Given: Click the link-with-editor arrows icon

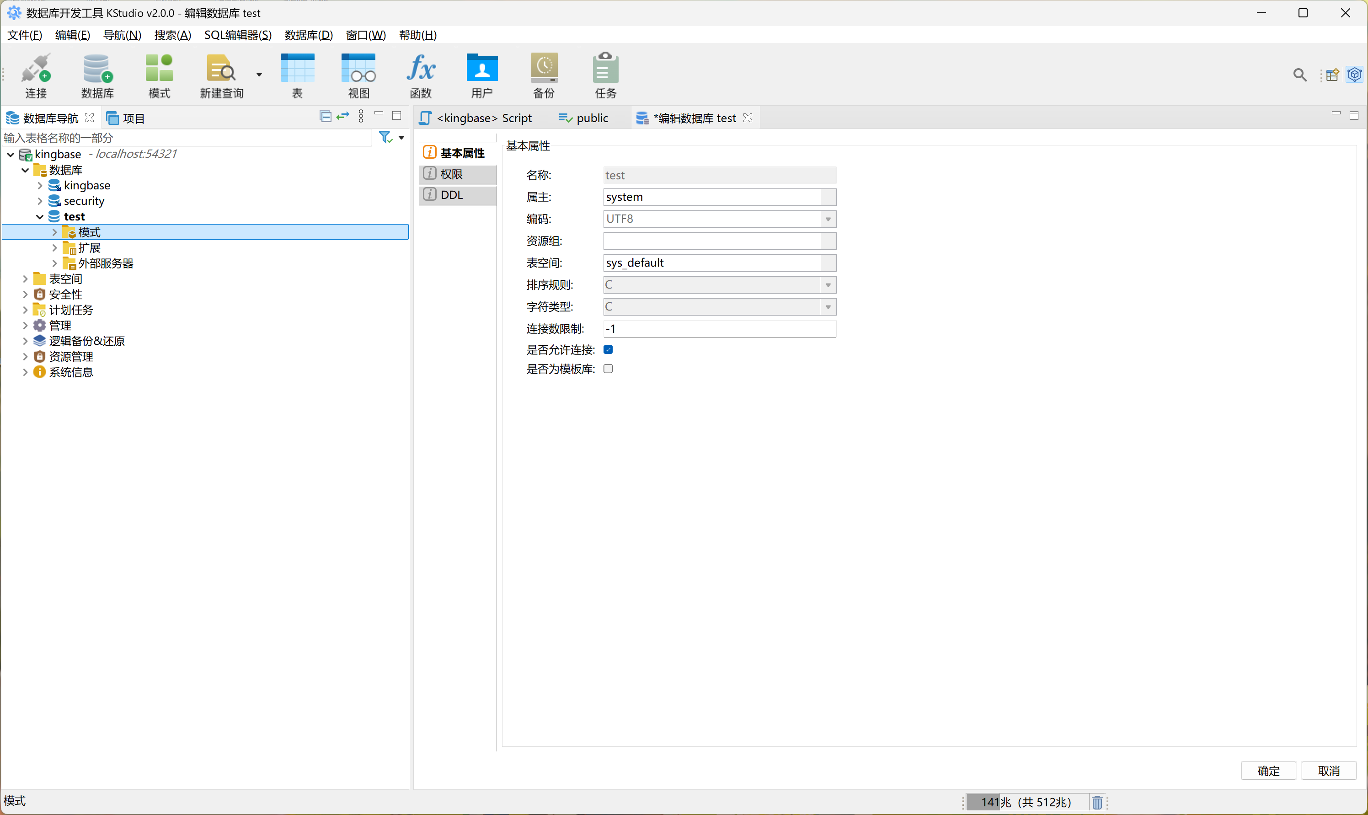Looking at the screenshot, I should [343, 117].
